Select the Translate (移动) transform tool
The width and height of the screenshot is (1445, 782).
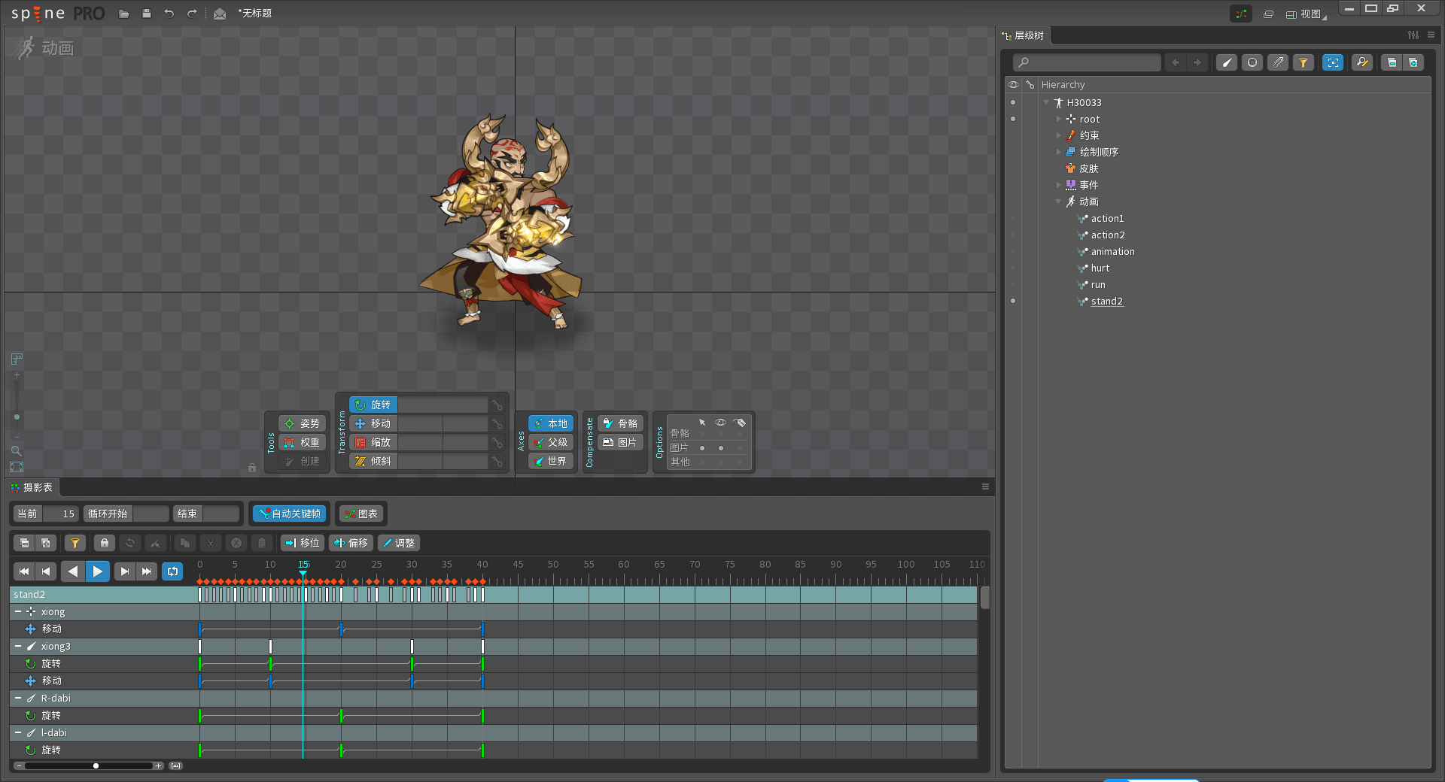tap(373, 423)
